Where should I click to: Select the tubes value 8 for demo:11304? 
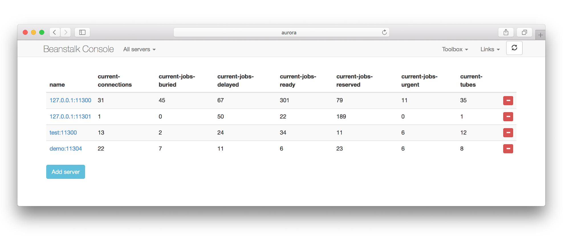(x=462, y=149)
